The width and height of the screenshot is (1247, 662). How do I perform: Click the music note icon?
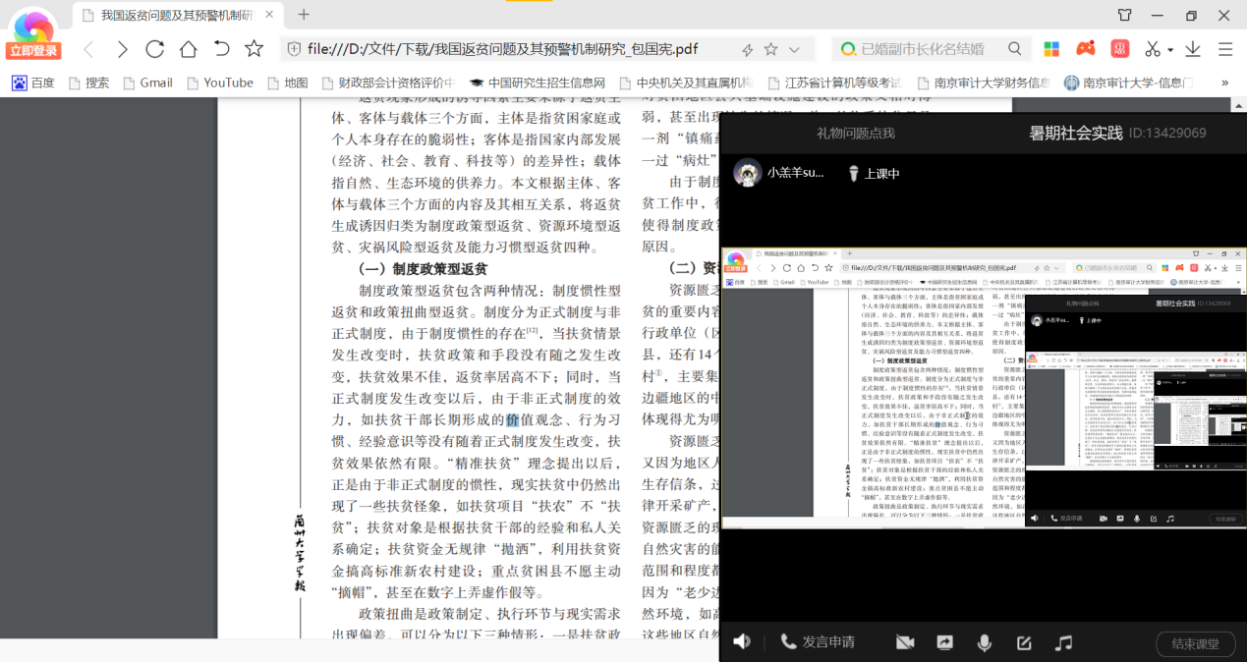(1063, 642)
